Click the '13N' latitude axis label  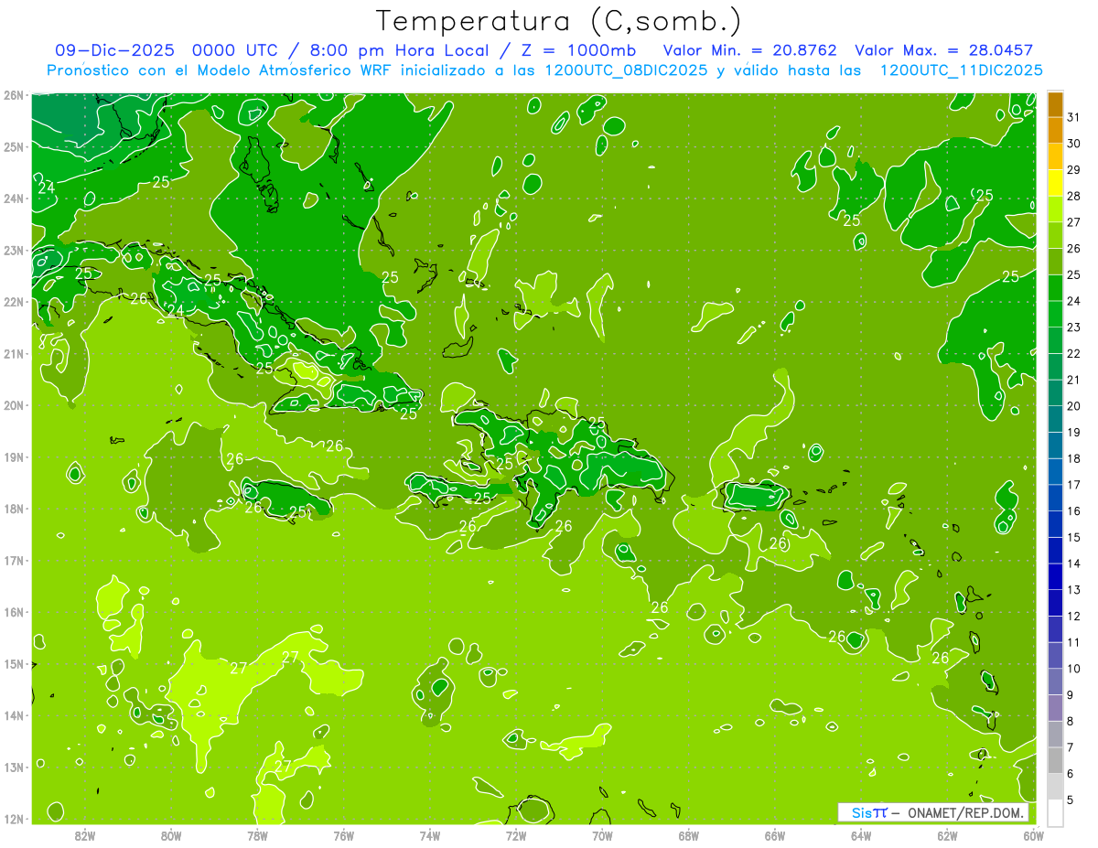pyautogui.click(x=13, y=767)
